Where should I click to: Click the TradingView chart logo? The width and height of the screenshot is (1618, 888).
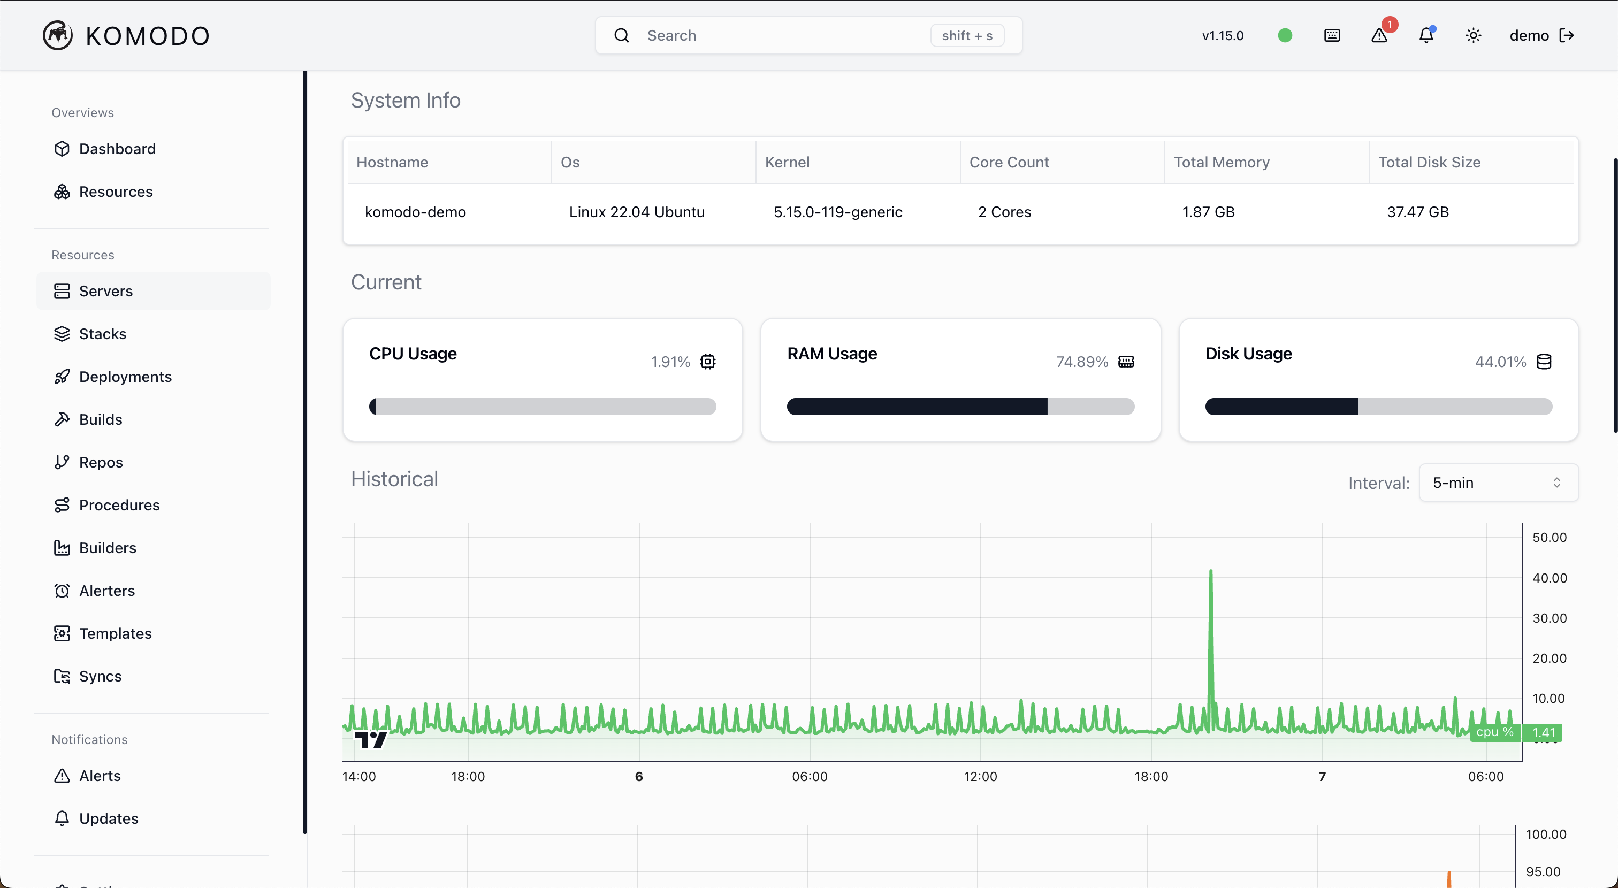coord(371,739)
